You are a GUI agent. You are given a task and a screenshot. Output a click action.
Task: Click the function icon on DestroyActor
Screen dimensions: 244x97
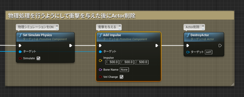[188, 35]
